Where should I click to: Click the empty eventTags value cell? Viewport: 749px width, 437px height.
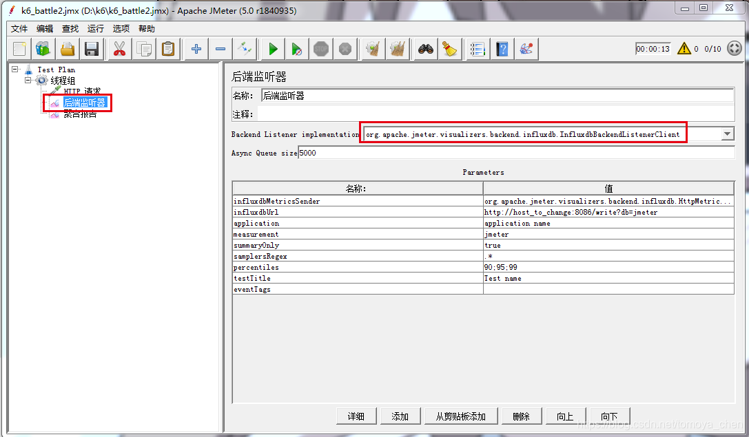point(608,289)
